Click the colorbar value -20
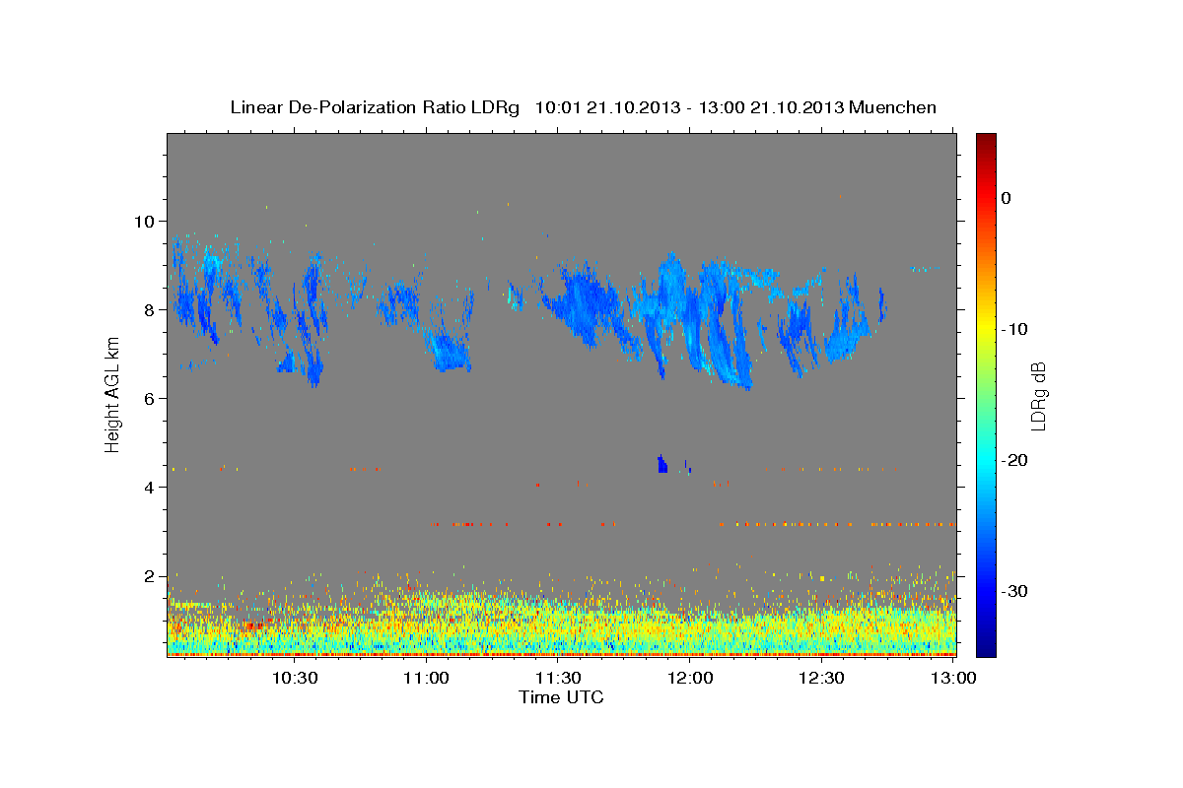Image resolution: width=1183 pixels, height=788 pixels. pos(1014,460)
